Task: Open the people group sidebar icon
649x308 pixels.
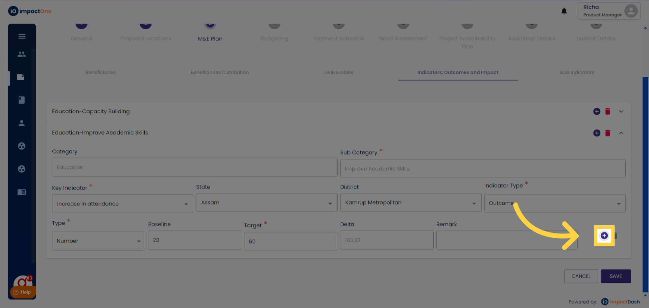Action: tap(22, 54)
